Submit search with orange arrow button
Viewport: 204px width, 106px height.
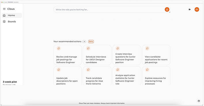tap(167, 10)
